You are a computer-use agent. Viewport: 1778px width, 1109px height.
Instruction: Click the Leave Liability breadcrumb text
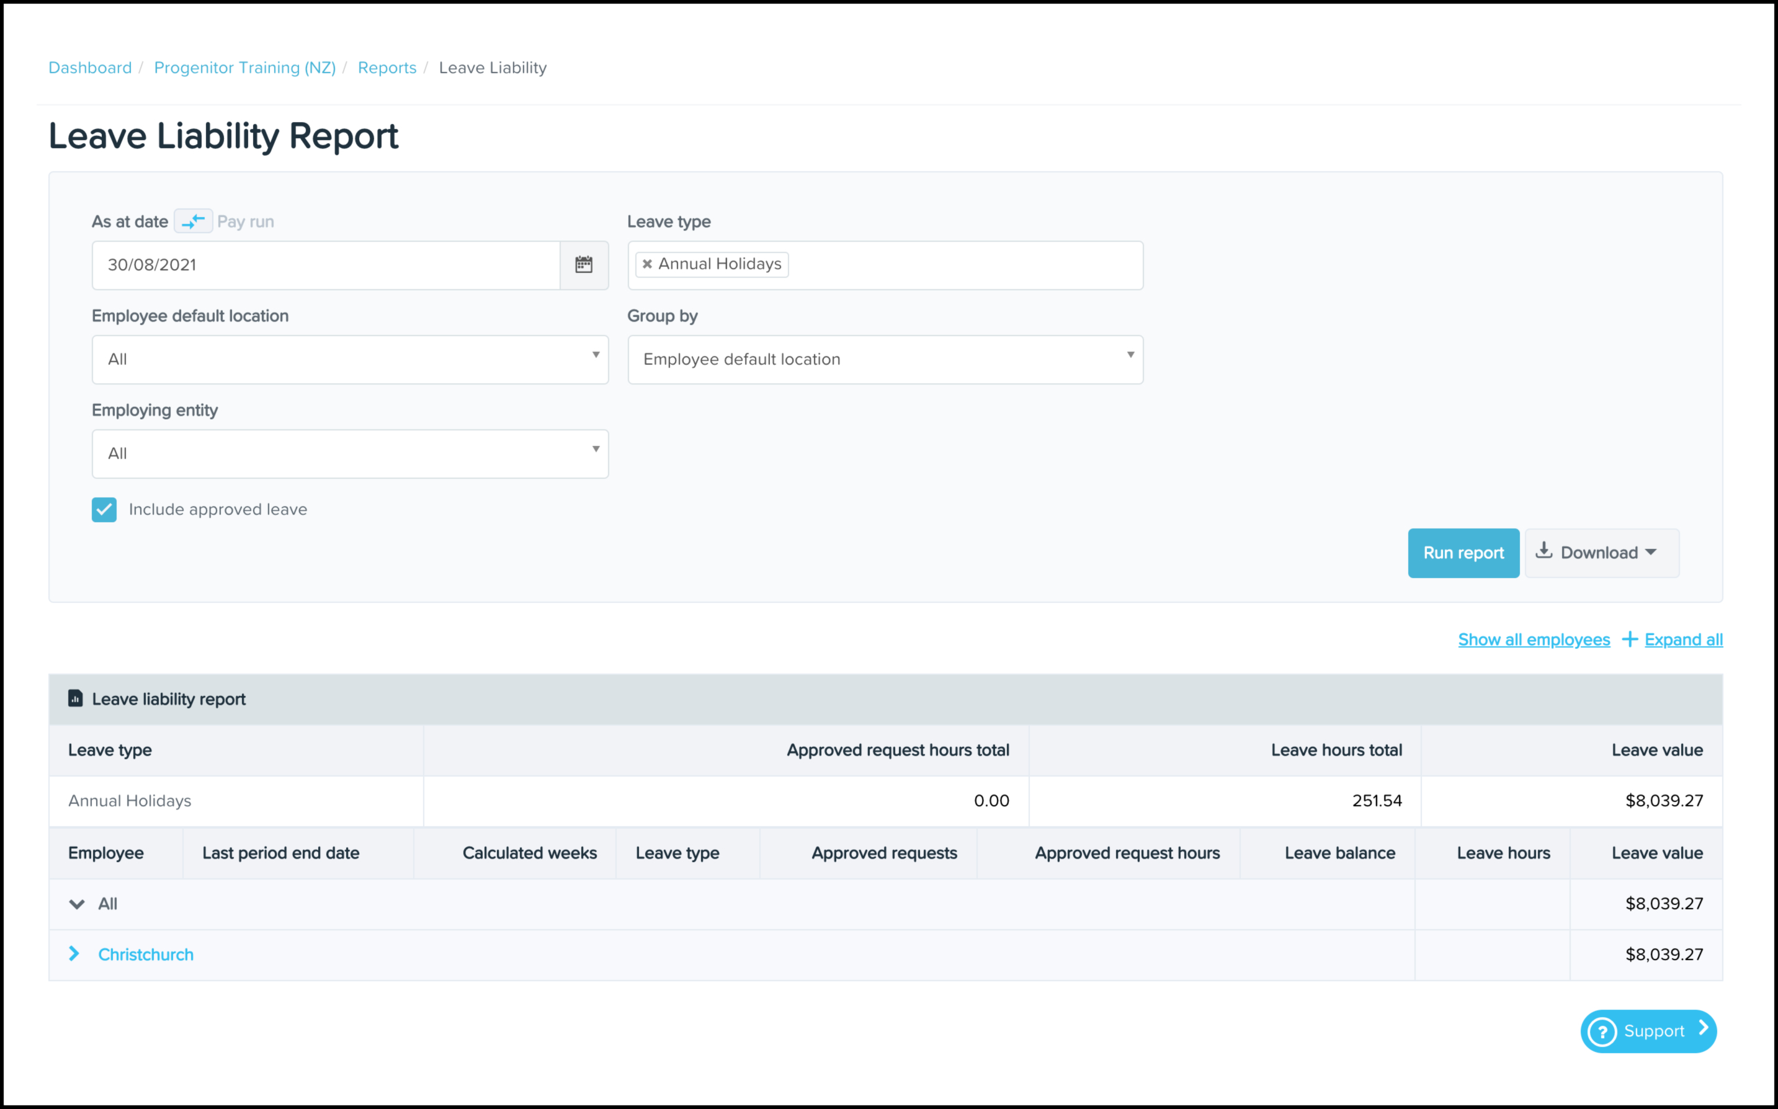[493, 68]
